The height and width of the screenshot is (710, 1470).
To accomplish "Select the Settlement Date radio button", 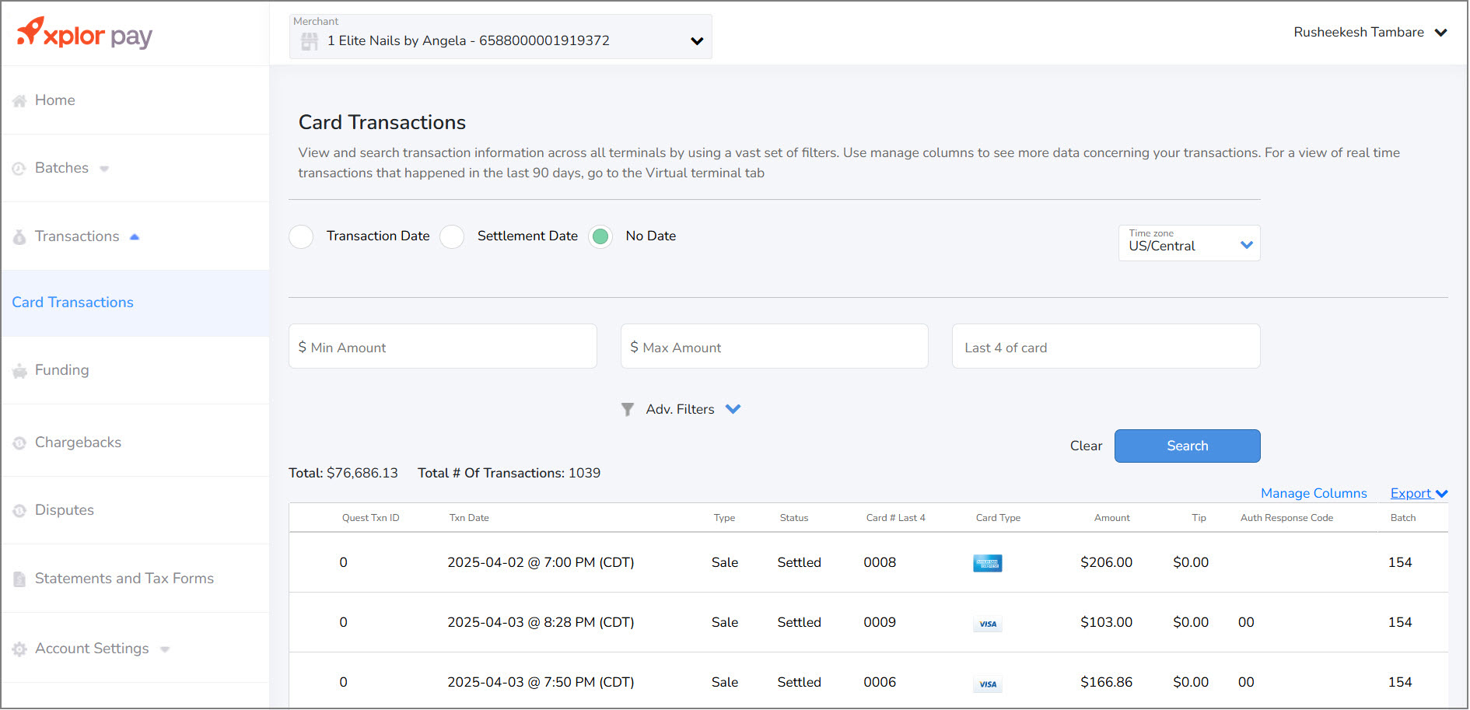I will point(452,236).
